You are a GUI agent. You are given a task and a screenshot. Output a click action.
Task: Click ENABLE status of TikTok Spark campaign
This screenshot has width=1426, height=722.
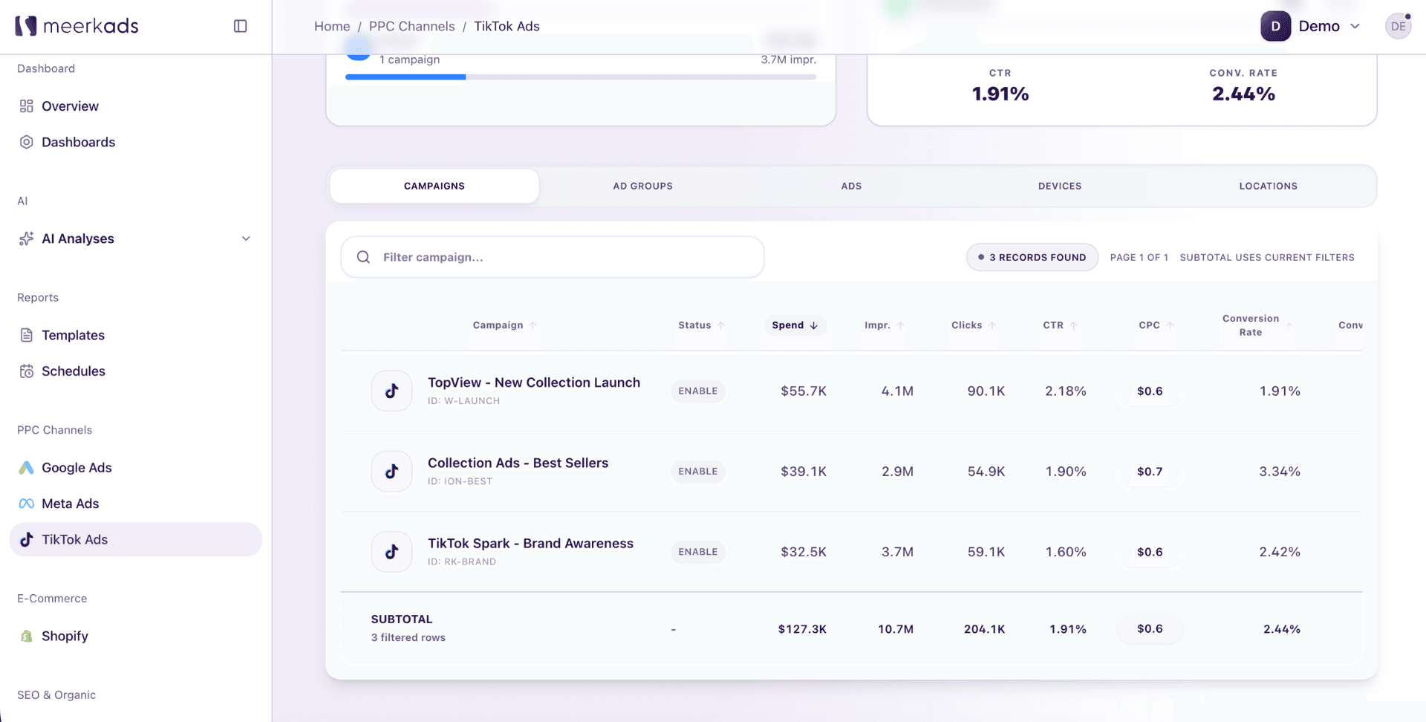point(698,552)
